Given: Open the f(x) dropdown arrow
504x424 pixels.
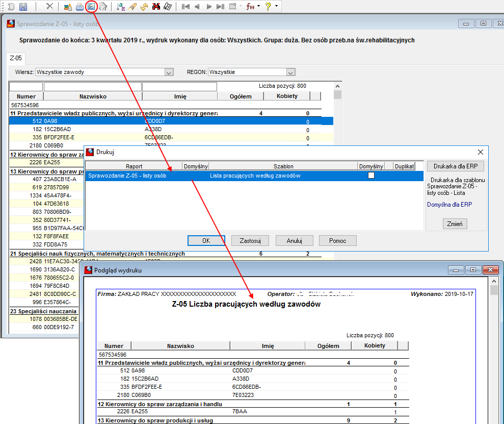Looking at the screenshot, I should tap(258, 6).
